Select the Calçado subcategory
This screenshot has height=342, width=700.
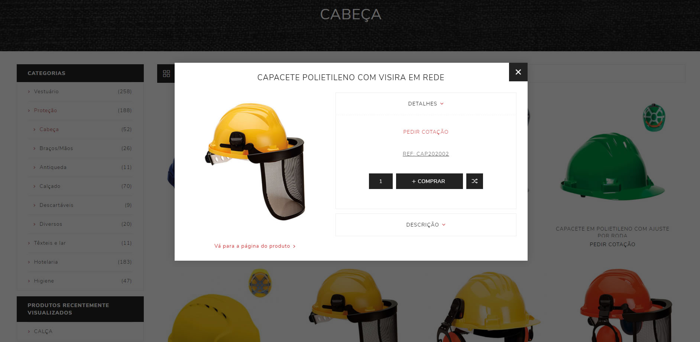pos(50,186)
